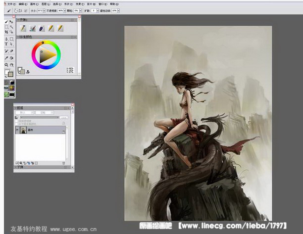Open the 效果 Effects menu

point(80,4)
